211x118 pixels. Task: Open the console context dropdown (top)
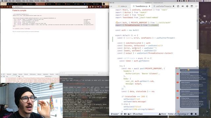[x=12, y=76]
